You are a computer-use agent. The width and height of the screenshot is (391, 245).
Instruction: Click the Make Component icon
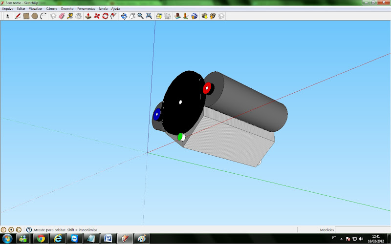[x=53, y=16]
